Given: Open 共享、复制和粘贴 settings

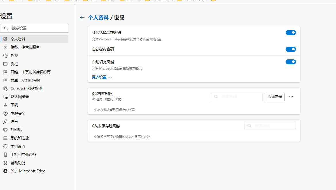Looking at the screenshot, I should [x=34, y=80].
